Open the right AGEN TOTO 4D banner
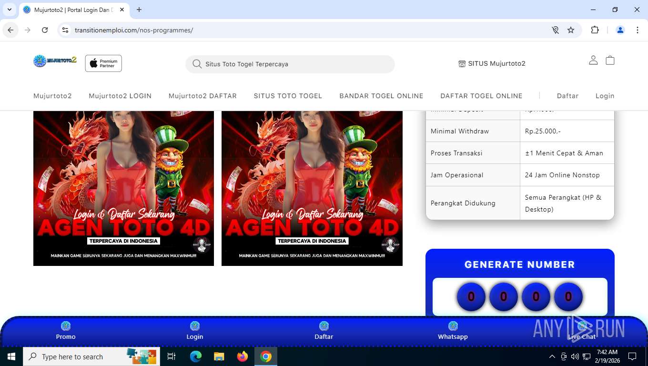The height and width of the screenshot is (366, 648). coord(312,188)
